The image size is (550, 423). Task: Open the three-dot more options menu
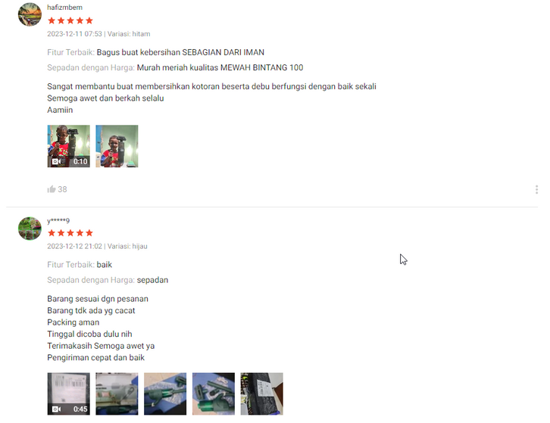point(536,190)
